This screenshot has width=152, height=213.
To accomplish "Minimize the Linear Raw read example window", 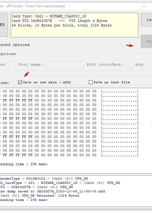I will click(144, 6).
